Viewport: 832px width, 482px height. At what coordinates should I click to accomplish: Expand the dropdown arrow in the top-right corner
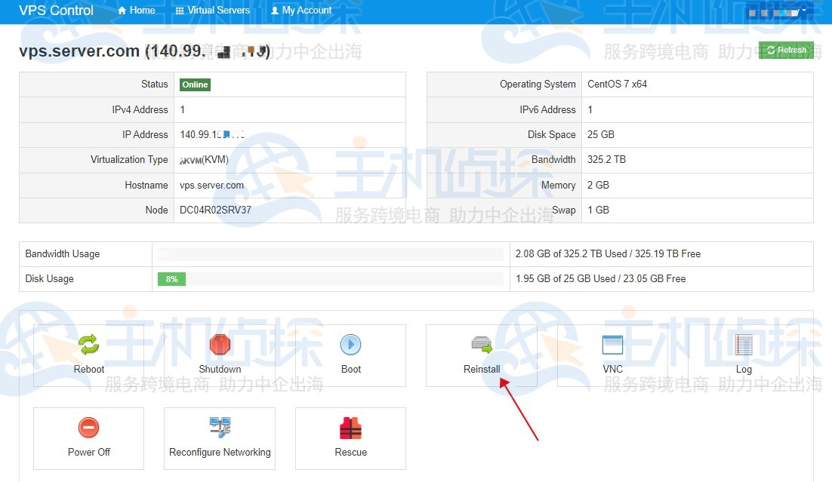805,12
